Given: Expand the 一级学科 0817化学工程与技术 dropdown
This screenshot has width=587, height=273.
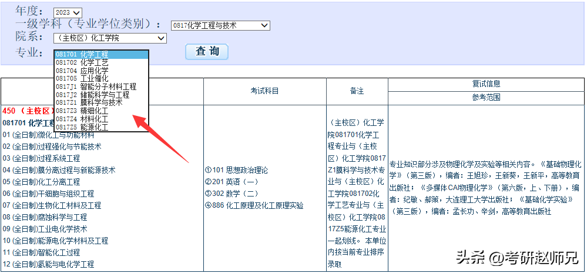Looking at the screenshot, I should pos(220,25).
